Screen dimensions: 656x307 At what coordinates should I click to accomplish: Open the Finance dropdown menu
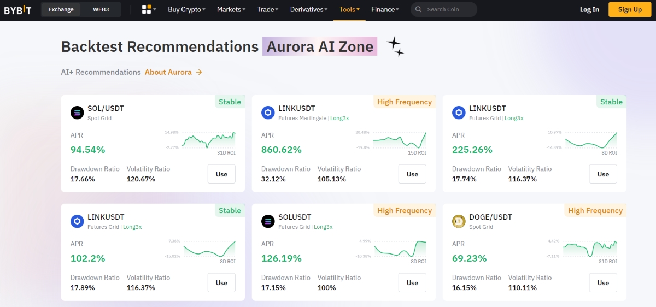[385, 9]
